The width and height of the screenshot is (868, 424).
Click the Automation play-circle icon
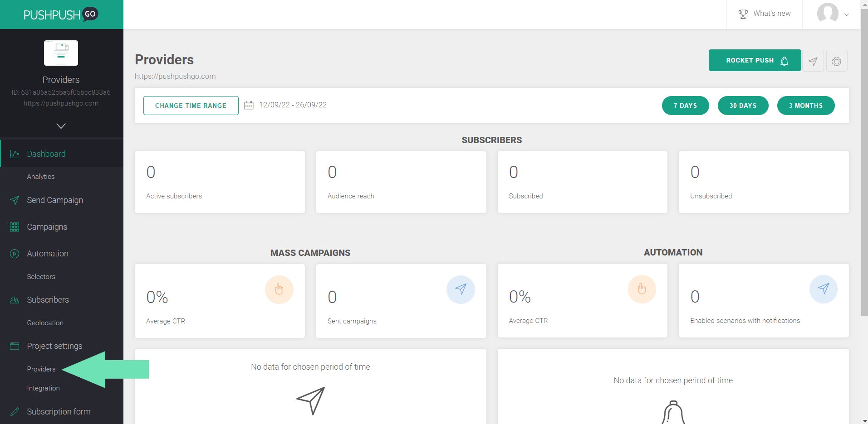(x=15, y=254)
